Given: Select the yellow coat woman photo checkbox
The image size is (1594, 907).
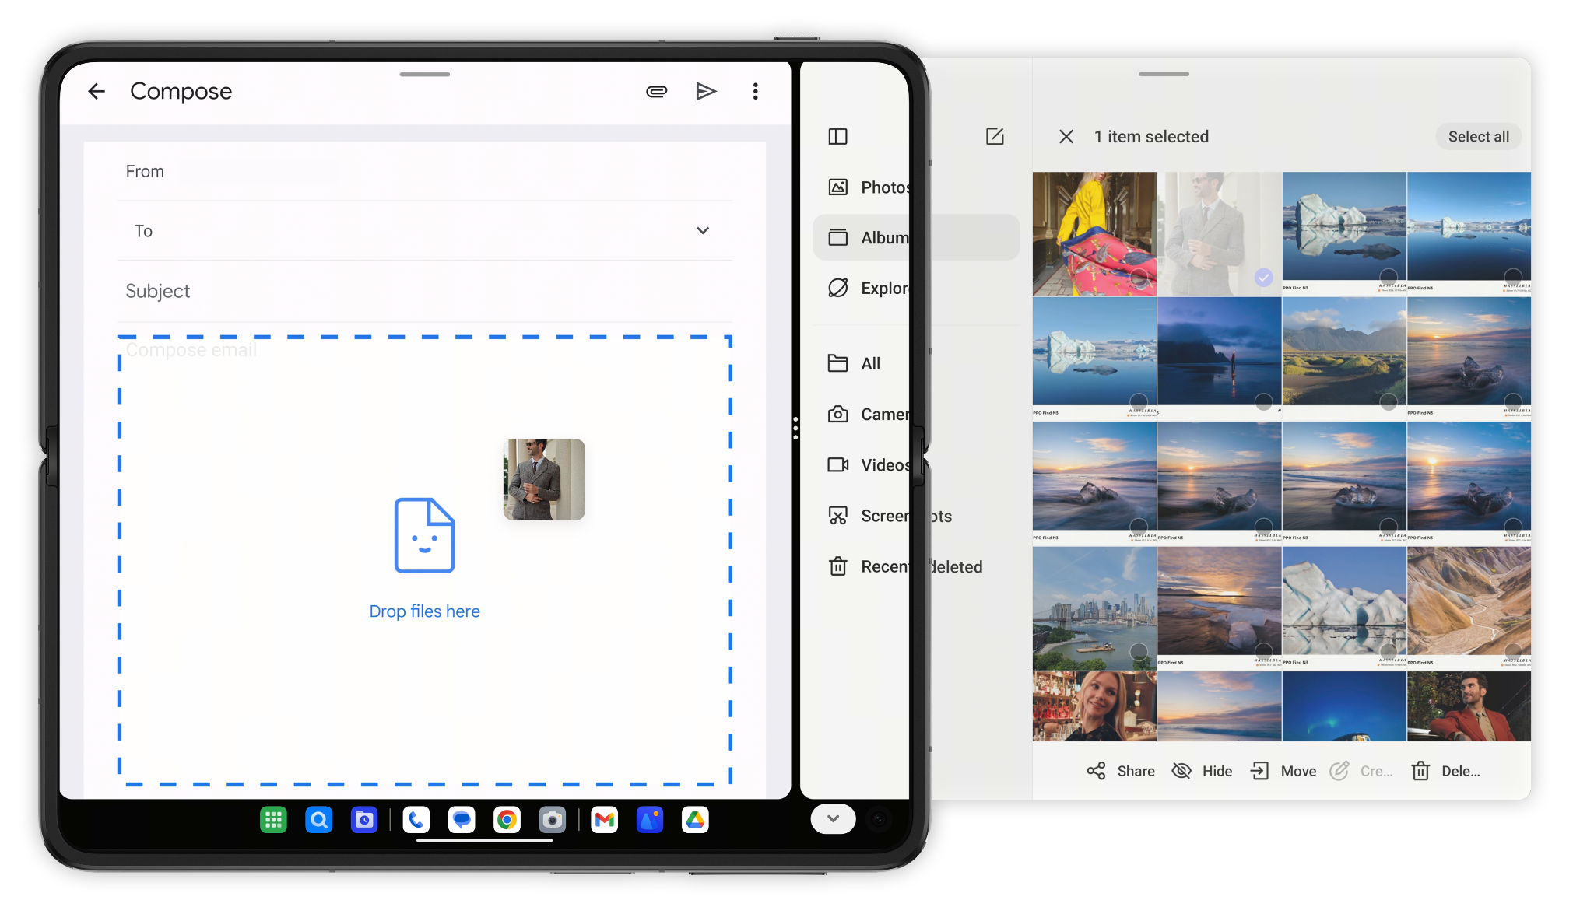Looking at the screenshot, I should point(1139,277).
